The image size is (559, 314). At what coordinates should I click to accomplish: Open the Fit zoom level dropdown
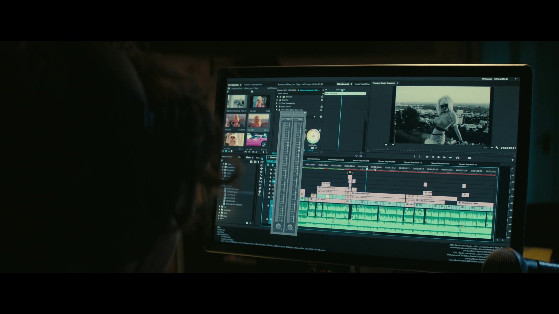[393, 145]
